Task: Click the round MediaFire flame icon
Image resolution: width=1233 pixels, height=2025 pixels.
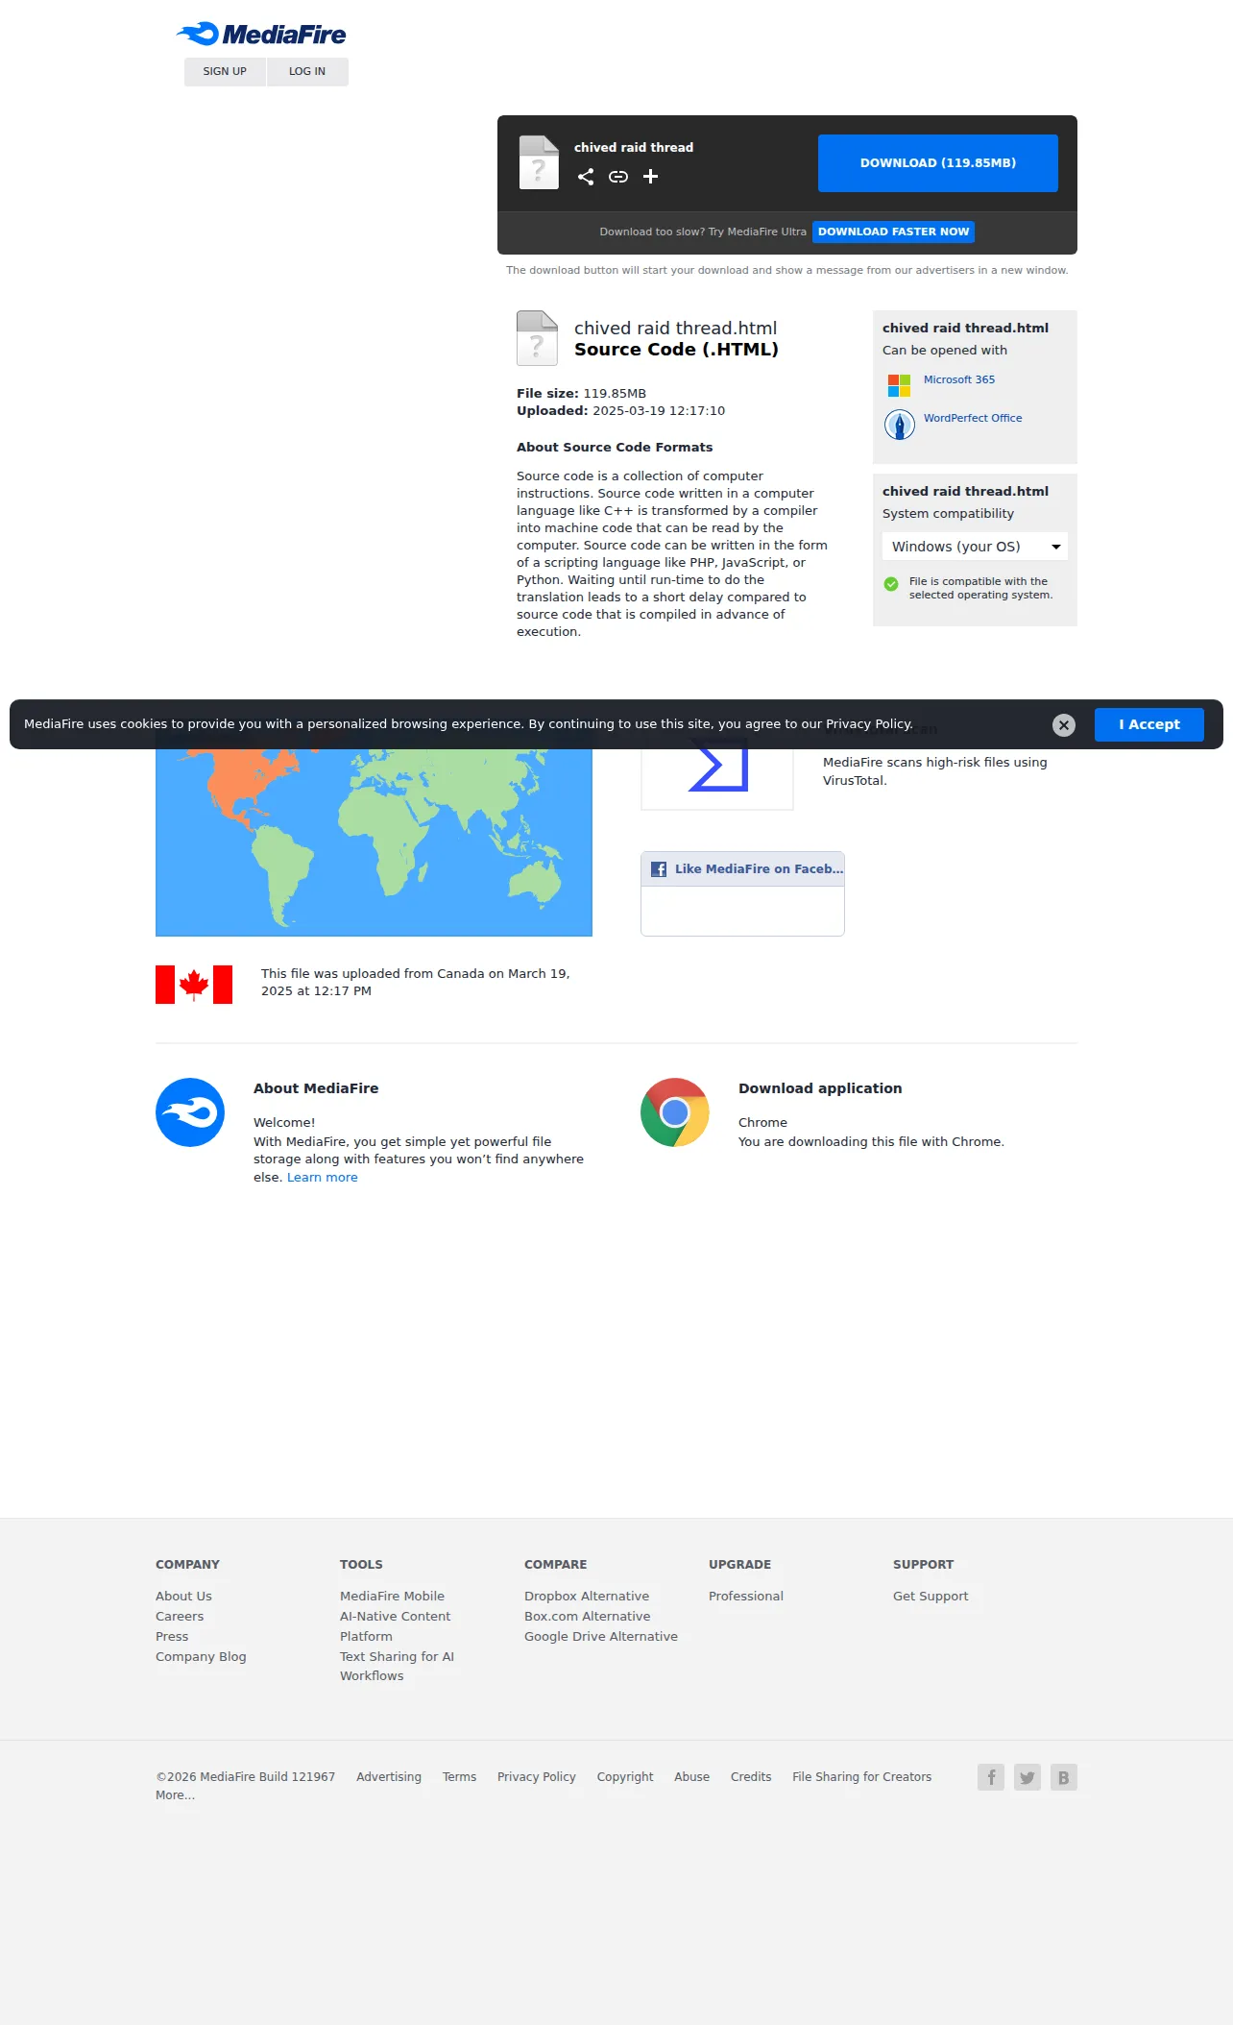Action: [190, 1112]
